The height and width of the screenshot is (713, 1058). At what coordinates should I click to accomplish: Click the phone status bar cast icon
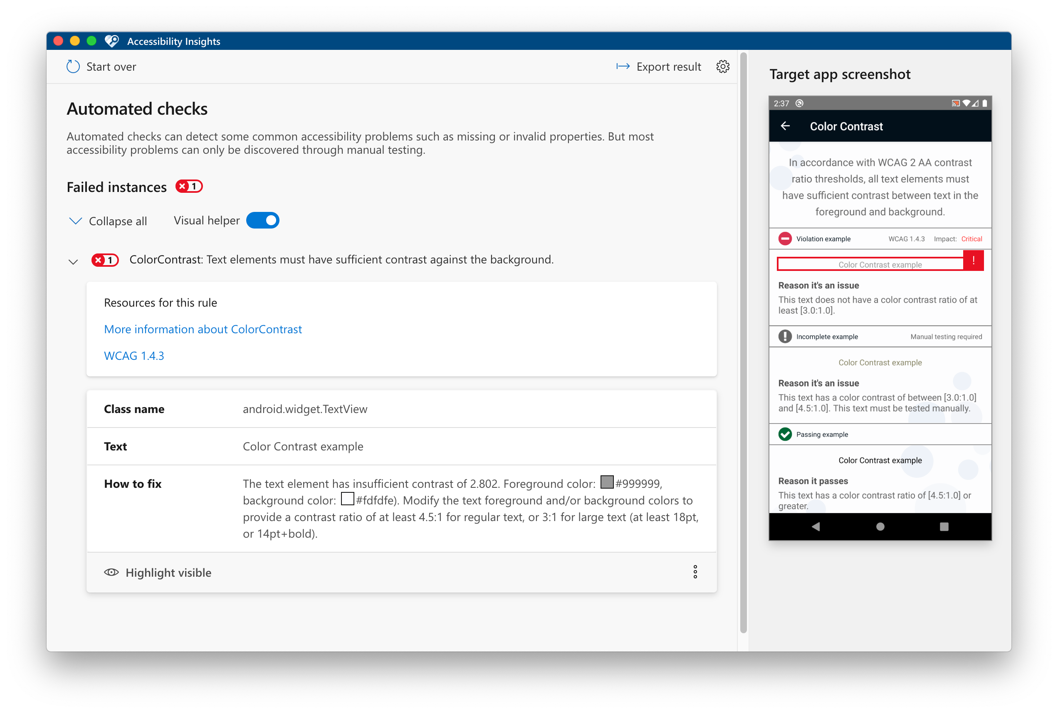tap(955, 103)
